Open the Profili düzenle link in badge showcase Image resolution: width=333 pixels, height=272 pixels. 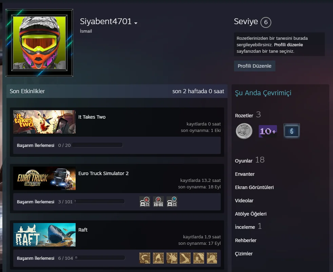click(x=288, y=45)
